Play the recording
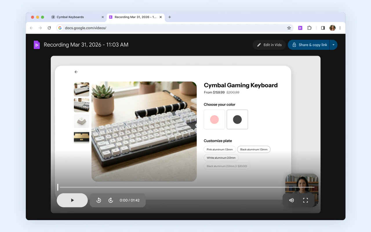The image size is (371, 232). point(72,200)
